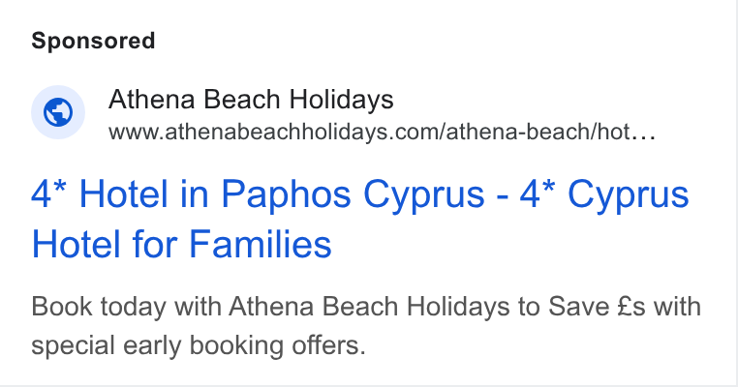The height and width of the screenshot is (387, 738).
Task: Click the word 'Cyprus' after Paphos
Action: click(424, 194)
